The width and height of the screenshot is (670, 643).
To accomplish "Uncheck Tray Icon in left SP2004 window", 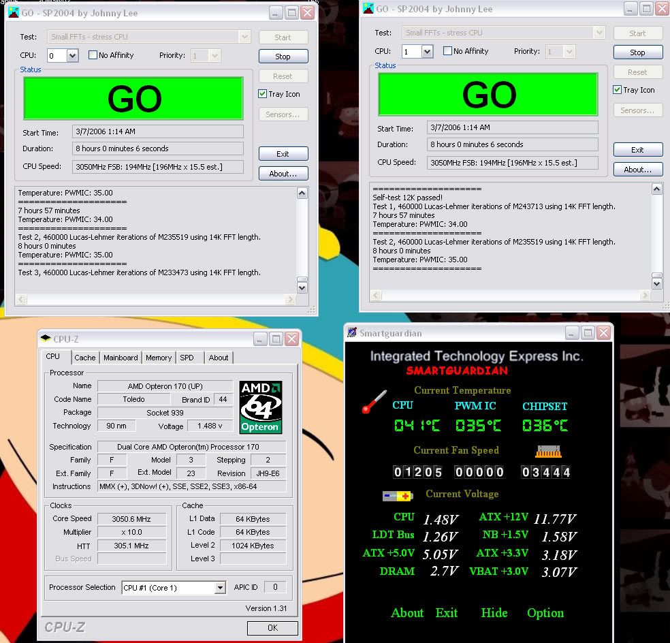I will pos(262,93).
